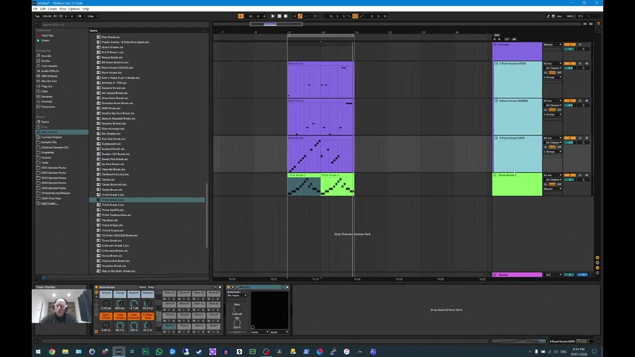Toggle the Follow playback button
The width and height of the screenshot is (635, 357).
pyautogui.click(x=241, y=16)
